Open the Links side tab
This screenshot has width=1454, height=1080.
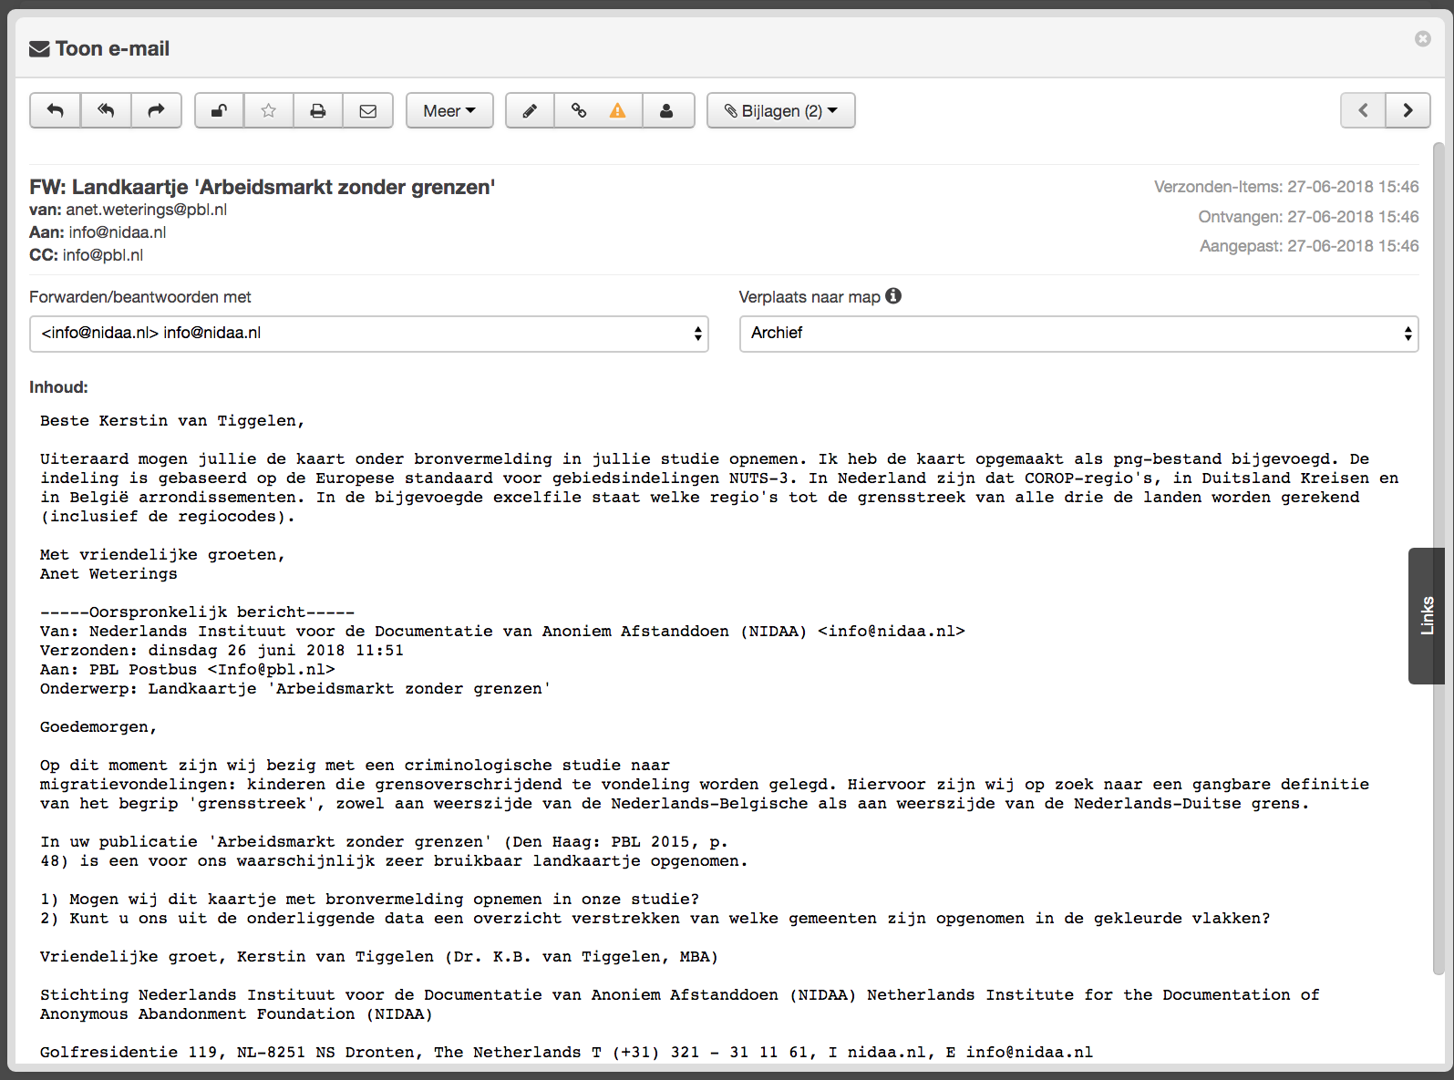1427,615
